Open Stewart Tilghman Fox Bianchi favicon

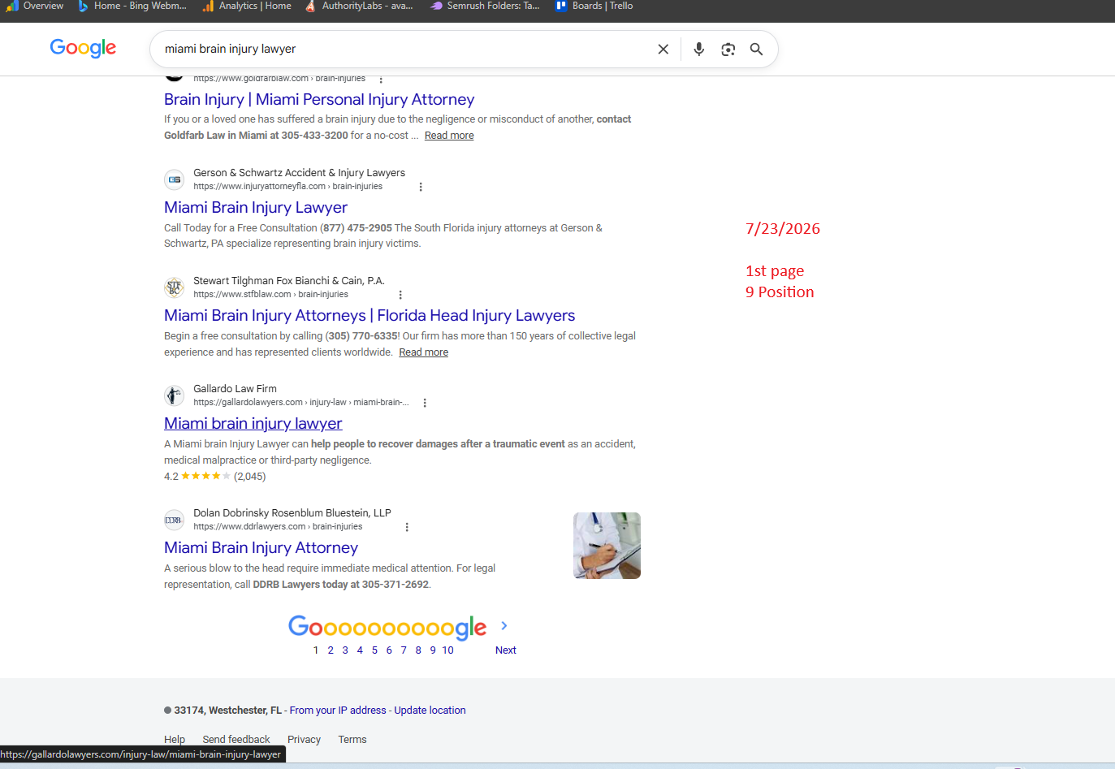(x=175, y=287)
